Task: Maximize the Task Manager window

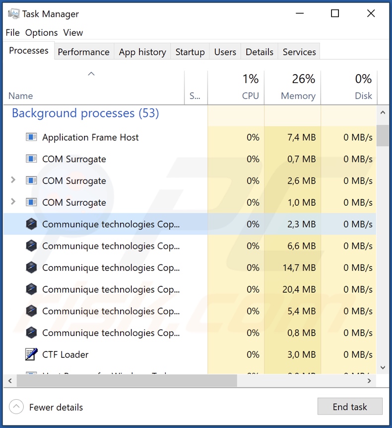Action: pyautogui.click(x=335, y=13)
